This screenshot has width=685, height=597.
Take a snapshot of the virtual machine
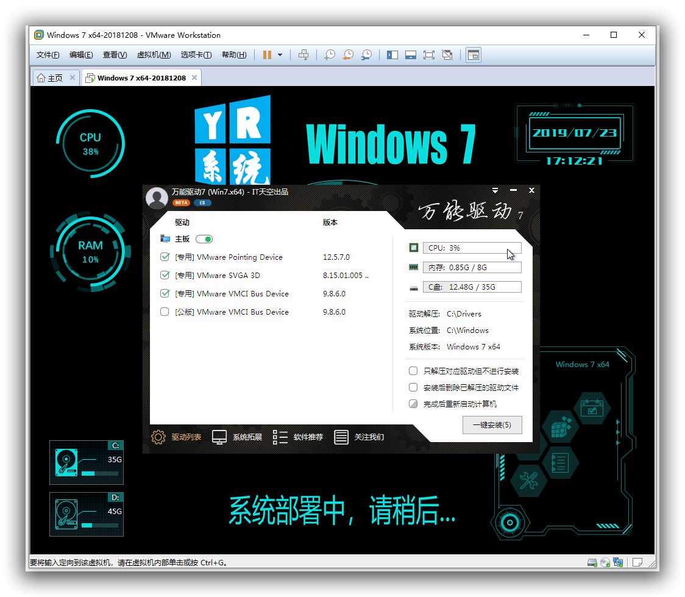[x=329, y=55]
